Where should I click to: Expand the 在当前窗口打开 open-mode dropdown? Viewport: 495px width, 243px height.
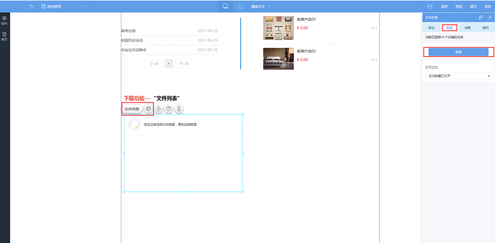coord(458,76)
